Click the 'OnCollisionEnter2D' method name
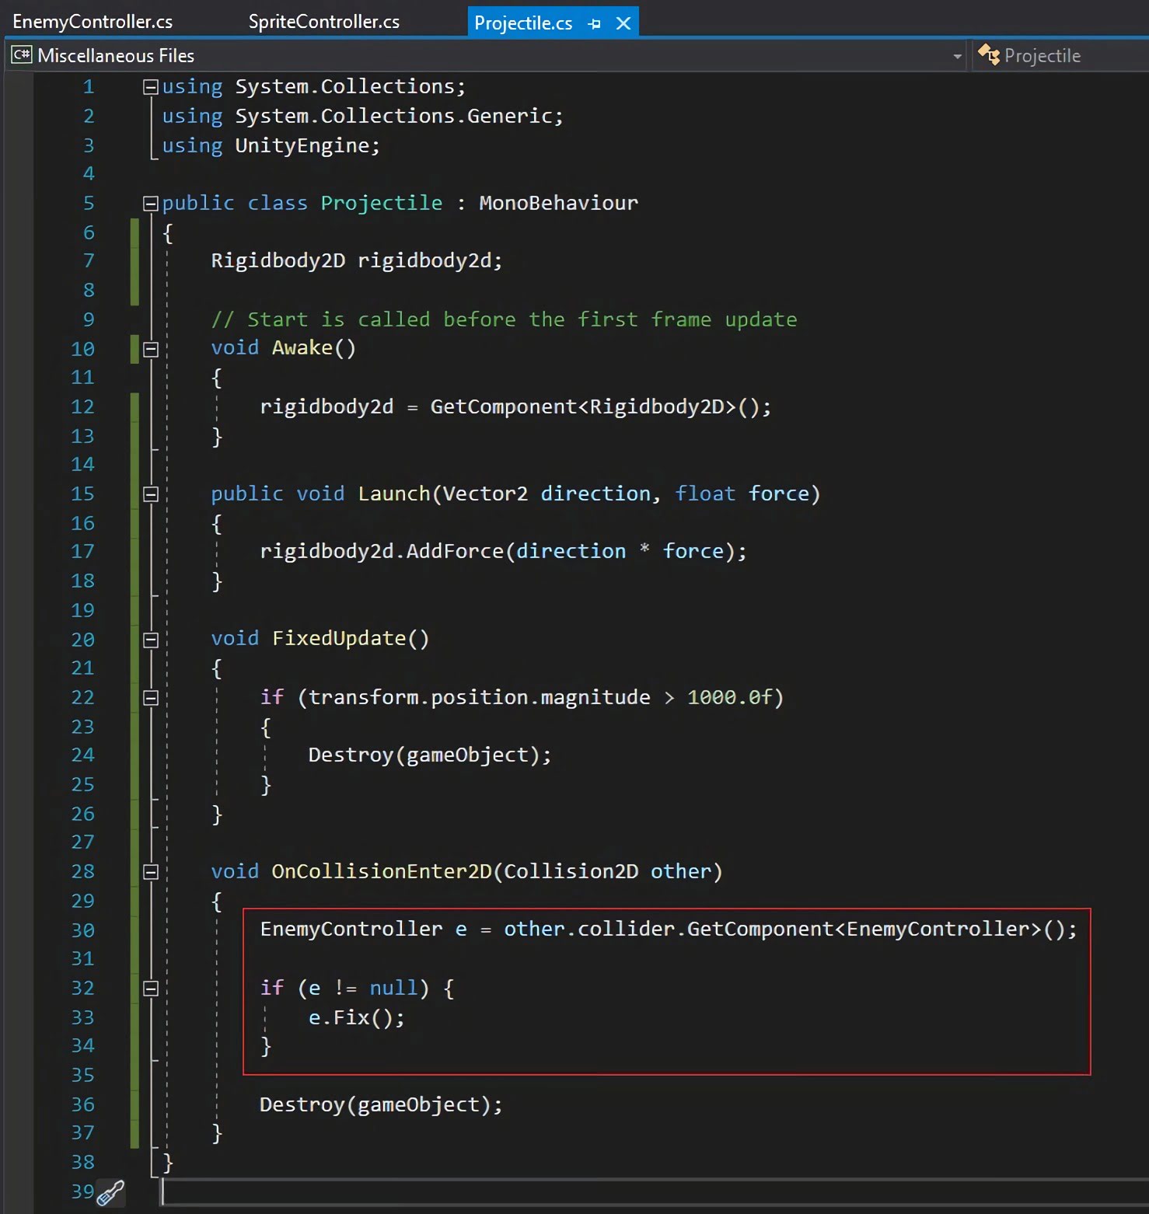 (x=382, y=871)
